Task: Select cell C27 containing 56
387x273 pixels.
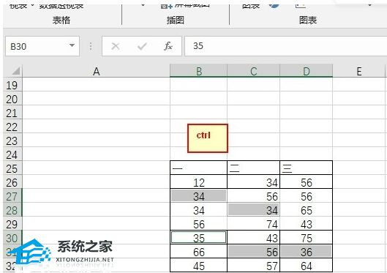Action: pos(253,196)
